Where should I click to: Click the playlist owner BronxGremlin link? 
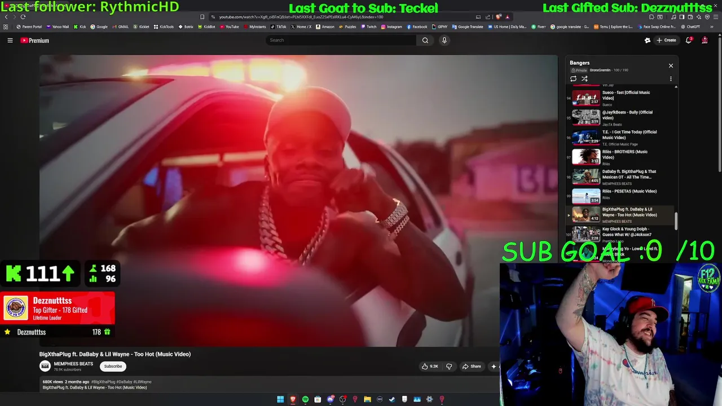pyautogui.click(x=600, y=70)
